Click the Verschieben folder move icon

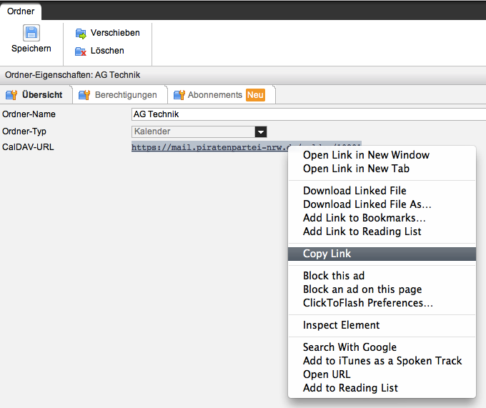(x=81, y=33)
